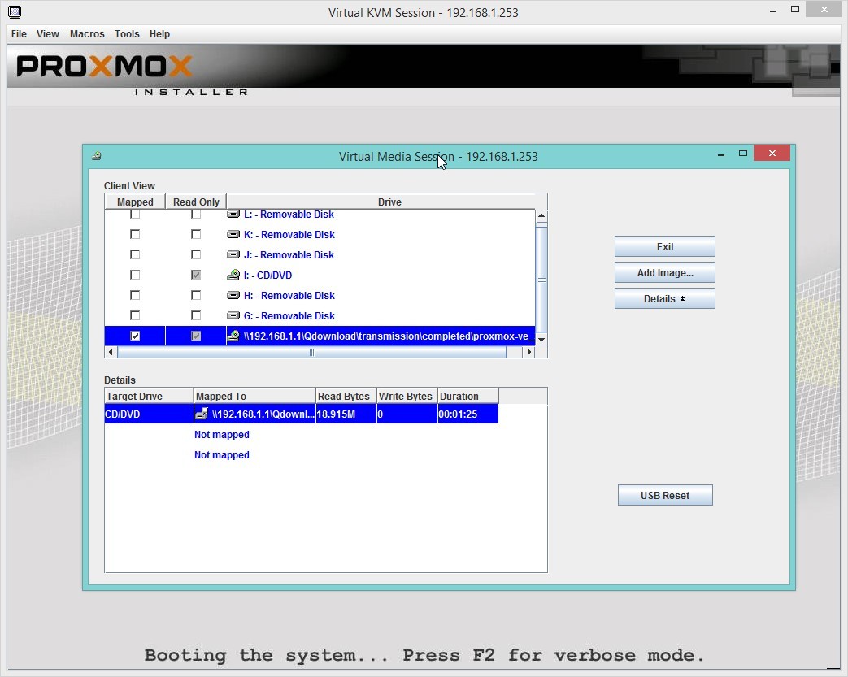Click the drive list horizontal scrollbar thumb
This screenshot has width=848, height=677.
pyautogui.click(x=311, y=352)
